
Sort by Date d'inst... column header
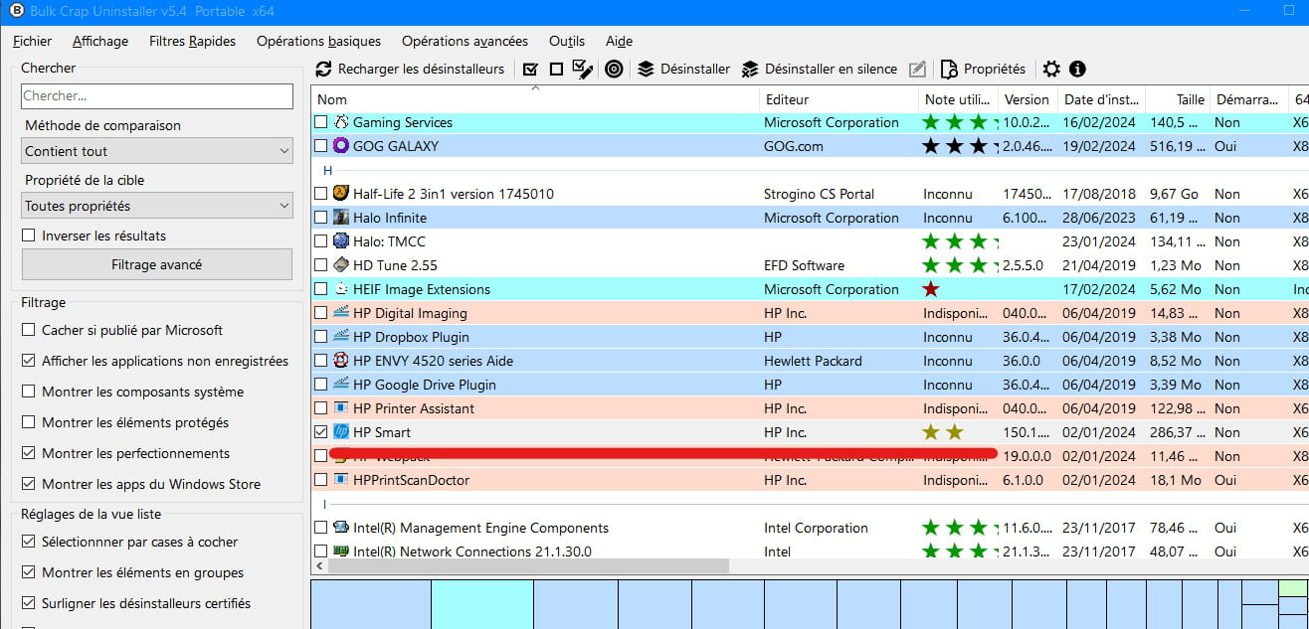click(x=1102, y=99)
